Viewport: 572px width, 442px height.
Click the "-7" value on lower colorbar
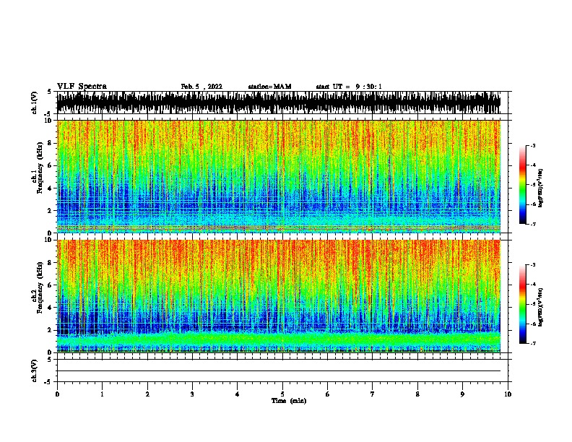pos(533,344)
